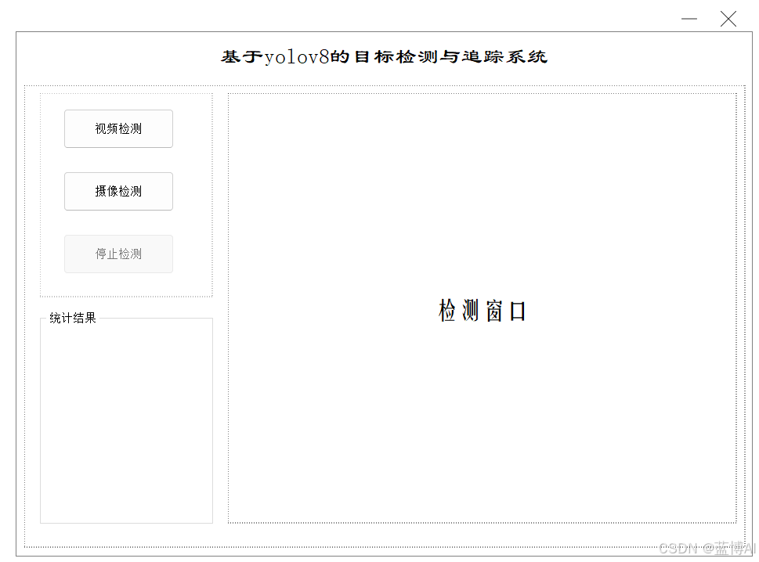
Task: Select the 检测窗口 display area label
Action: (483, 311)
